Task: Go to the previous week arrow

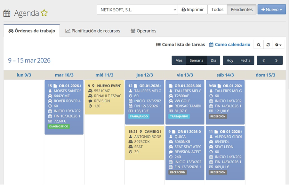Action: [263, 60]
